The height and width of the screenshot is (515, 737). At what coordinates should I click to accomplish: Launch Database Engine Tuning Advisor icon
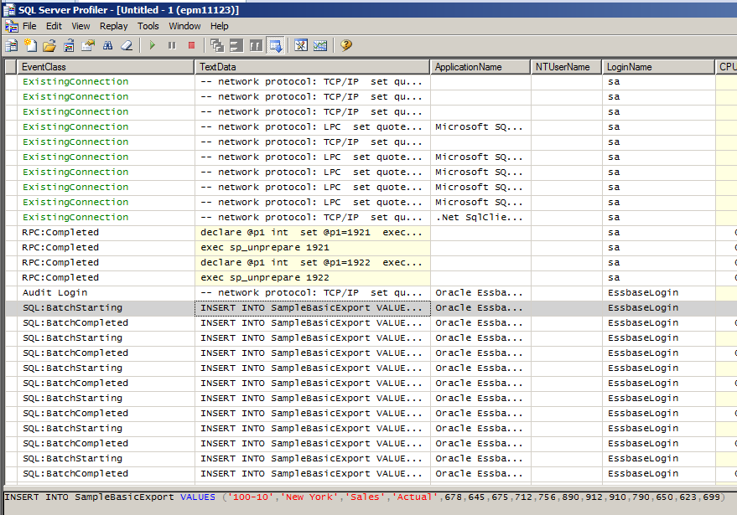[301, 45]
